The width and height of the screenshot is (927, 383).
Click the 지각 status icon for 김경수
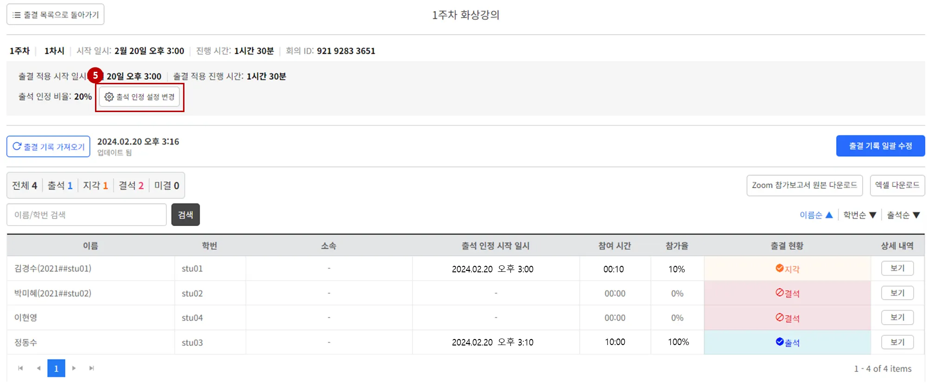click(780, 268)
